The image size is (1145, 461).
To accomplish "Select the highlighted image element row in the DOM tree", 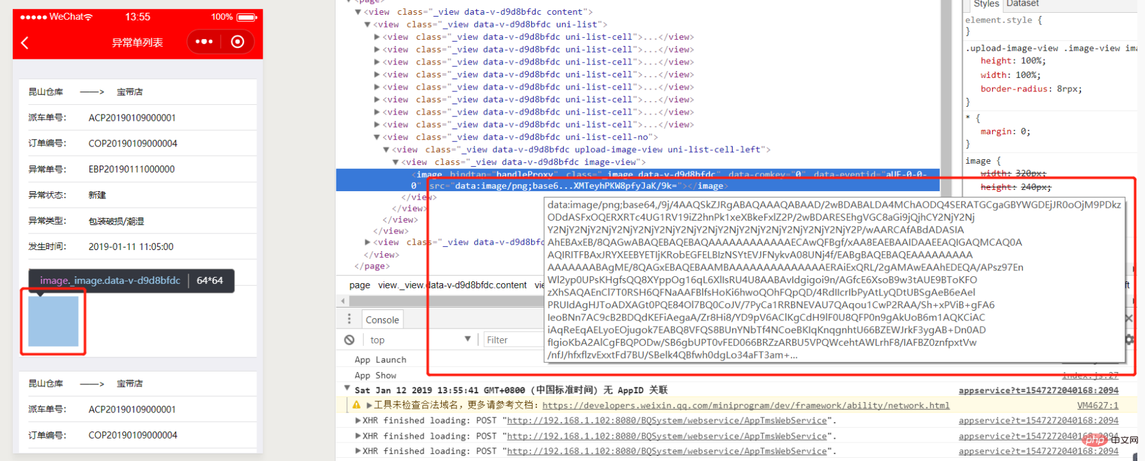I will [637, 180].
